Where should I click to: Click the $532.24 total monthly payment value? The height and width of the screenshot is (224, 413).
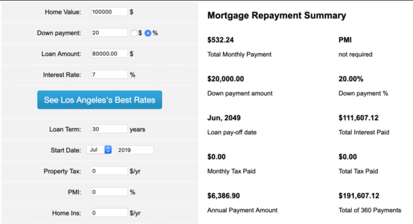point(221,40)
